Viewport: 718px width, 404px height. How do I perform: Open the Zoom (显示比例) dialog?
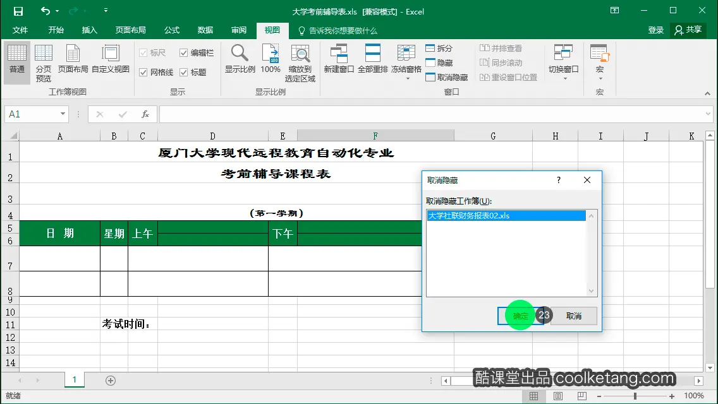pyautogui.click(x=240, y=59)
